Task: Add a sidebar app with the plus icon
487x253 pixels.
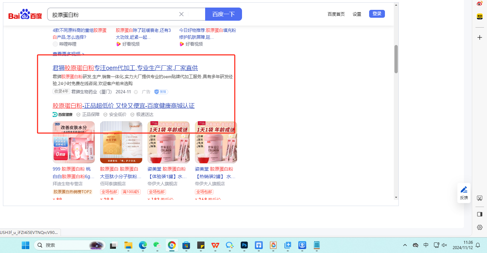Action: (x=480, y=37)
